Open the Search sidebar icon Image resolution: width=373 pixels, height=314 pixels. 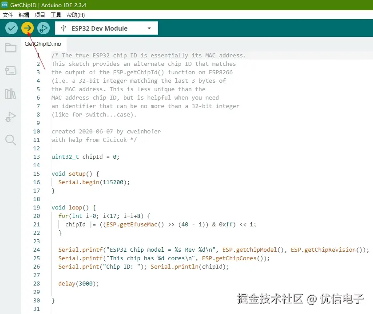[11, 140]
